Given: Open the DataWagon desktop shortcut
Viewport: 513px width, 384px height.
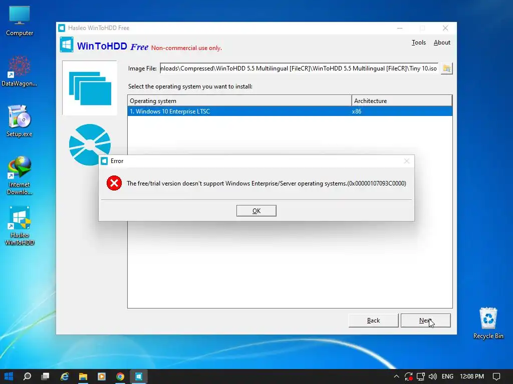Looking at the screenshot, I should coord(20,71).
